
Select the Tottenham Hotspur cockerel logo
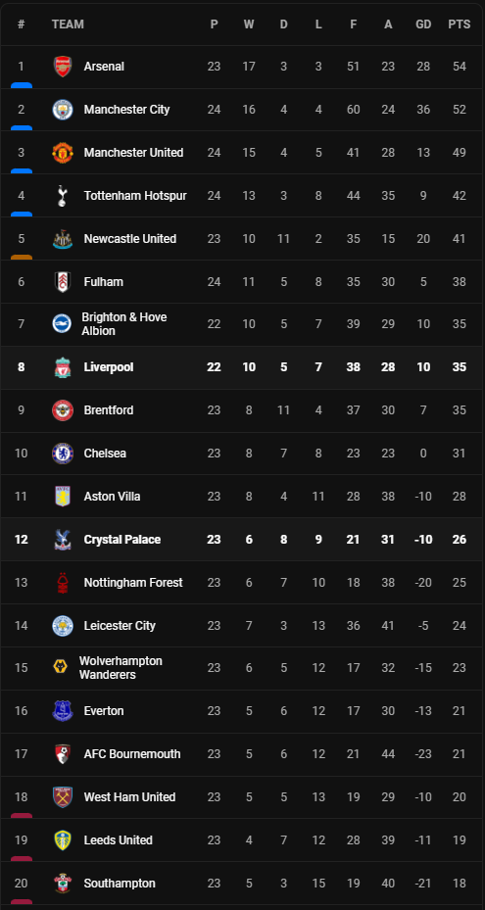(62, 196)
